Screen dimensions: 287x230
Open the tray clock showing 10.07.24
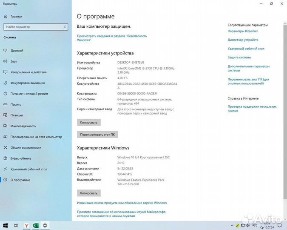(x=267, y=226)
